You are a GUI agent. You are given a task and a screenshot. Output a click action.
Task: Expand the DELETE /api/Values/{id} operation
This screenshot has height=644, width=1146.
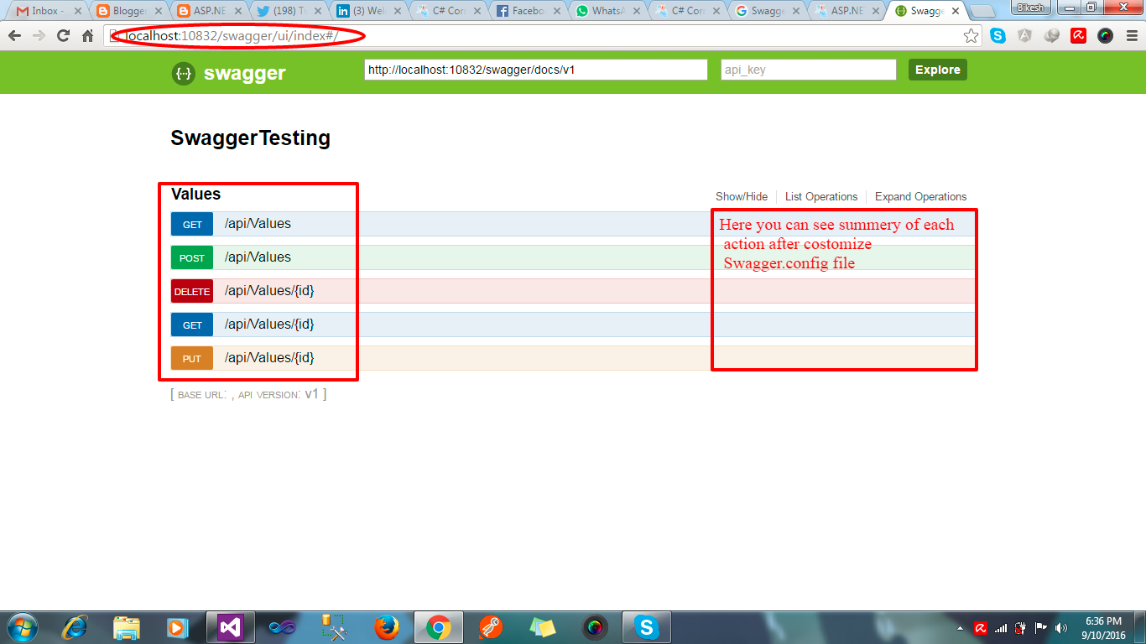pos(268,291)
